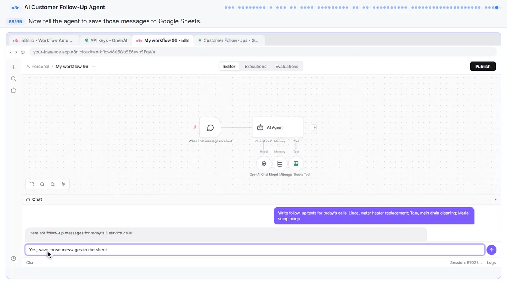
Task: Open the n8n.io Workflow Automation browser tab
Action: pos(44,40)
